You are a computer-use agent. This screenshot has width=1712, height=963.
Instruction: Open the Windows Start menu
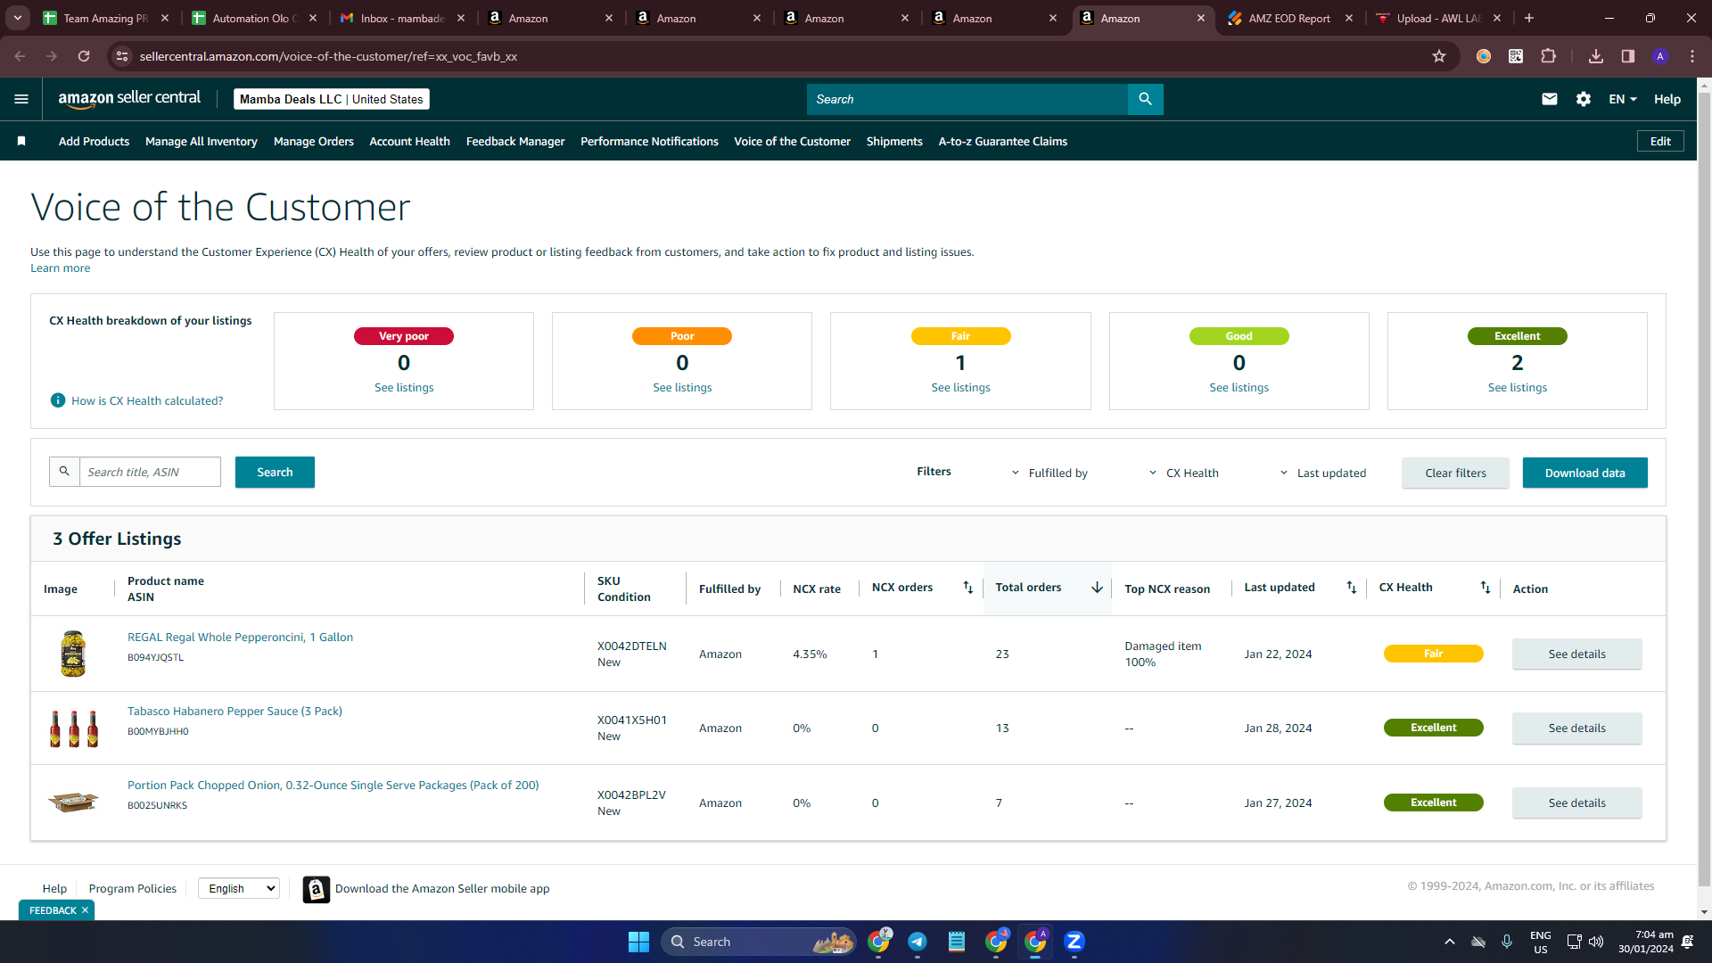638,942
